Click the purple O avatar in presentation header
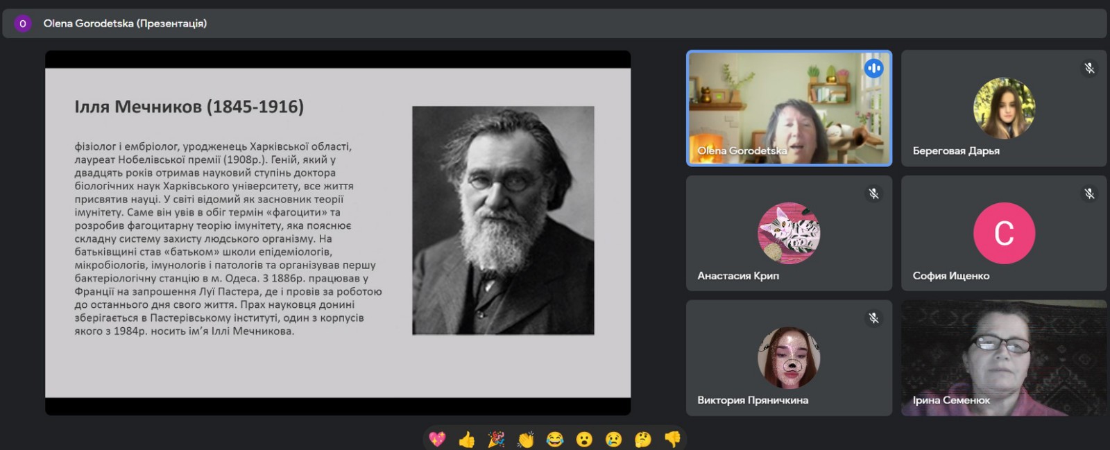The width and height of the screenshot is (1110, 450). point(23,24)
